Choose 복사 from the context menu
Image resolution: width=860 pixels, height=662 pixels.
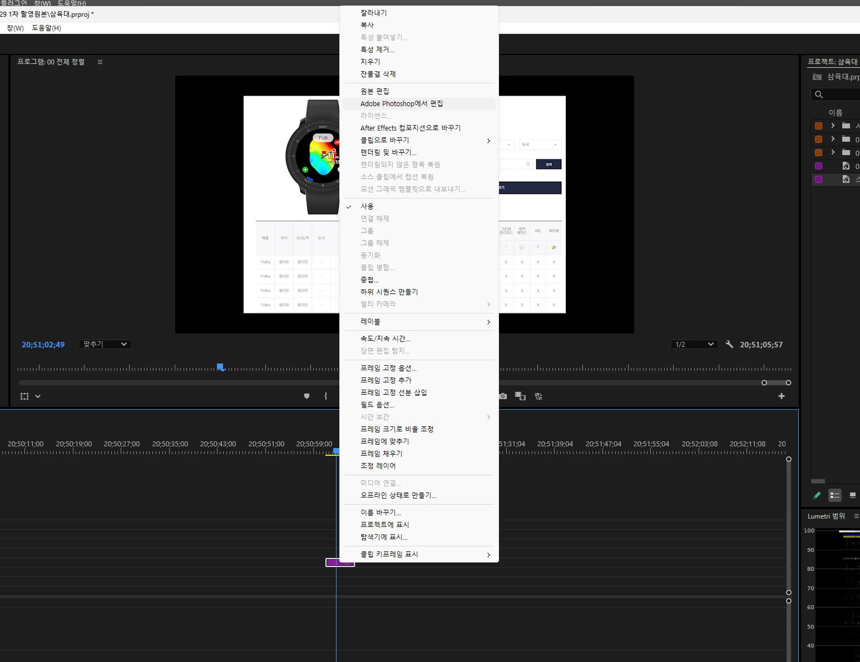click(419, 25)
